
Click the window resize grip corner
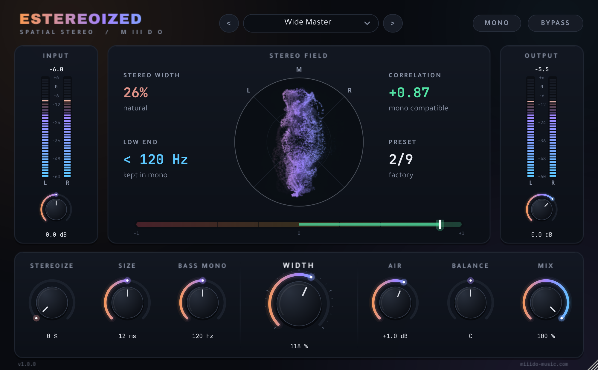593,365
